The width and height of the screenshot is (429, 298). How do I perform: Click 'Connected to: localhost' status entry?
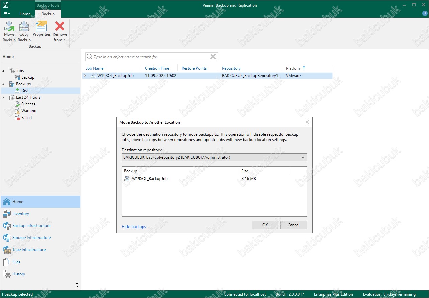point(245,294)
